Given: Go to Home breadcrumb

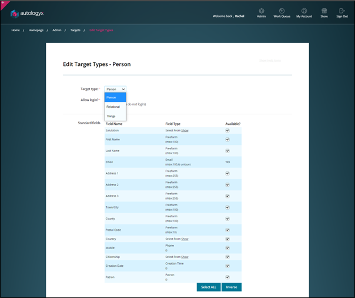Looking at the screenshot, I should pyautogui.click(x=15, y=30).
